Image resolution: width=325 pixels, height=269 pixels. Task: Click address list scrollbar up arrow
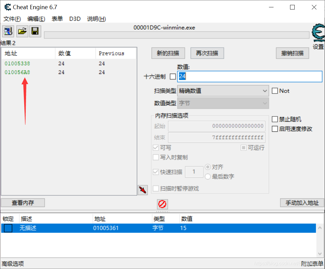[x=320, y=228]
